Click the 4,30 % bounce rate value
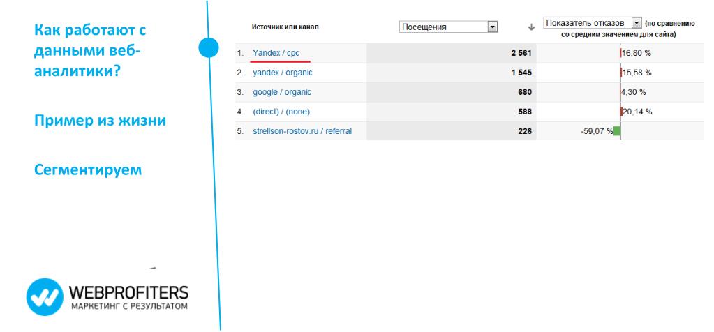The width and height of the screenshot is (714, 332). coord(634,92)
